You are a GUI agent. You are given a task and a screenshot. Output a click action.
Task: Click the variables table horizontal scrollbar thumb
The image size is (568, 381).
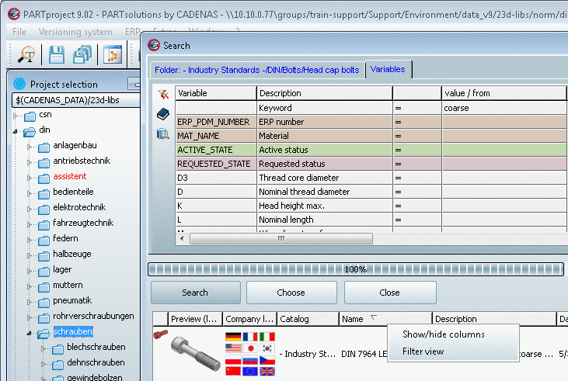(x=281, y=238)
